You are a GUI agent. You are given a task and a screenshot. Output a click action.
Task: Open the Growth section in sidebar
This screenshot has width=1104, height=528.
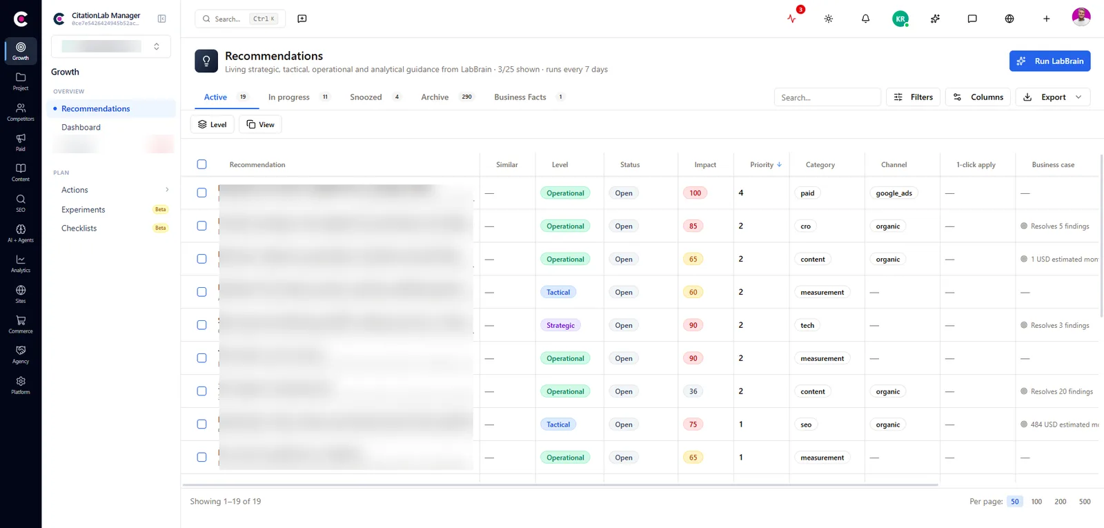coord(21,50)
